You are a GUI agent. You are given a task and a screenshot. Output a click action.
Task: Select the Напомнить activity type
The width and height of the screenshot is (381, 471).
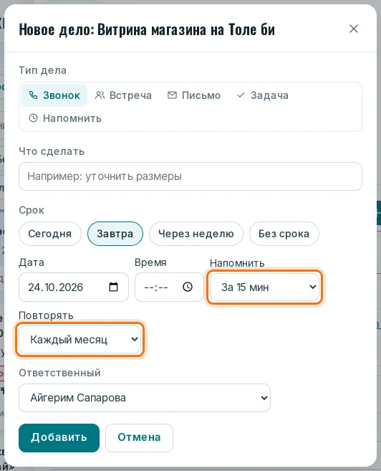[x=65, y=118]
